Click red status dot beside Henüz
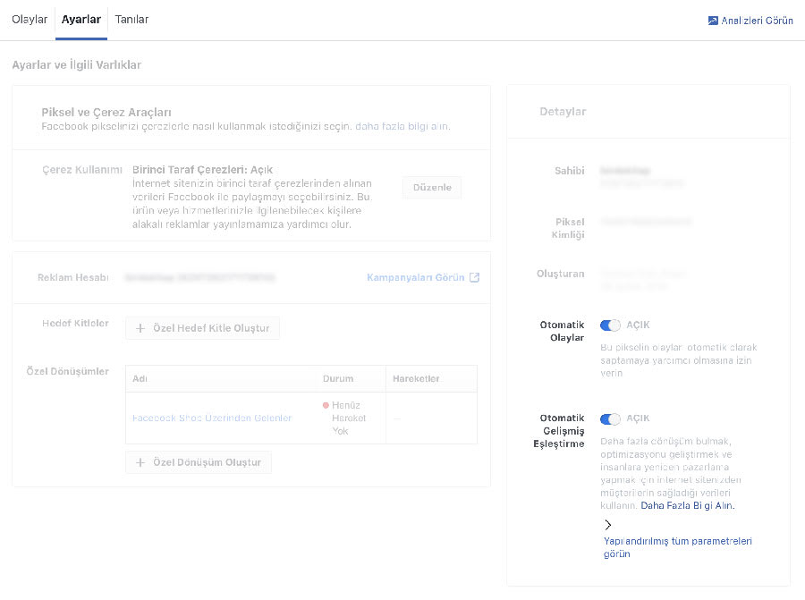This screenshot has width=805, height=600. tap(326, 405)
